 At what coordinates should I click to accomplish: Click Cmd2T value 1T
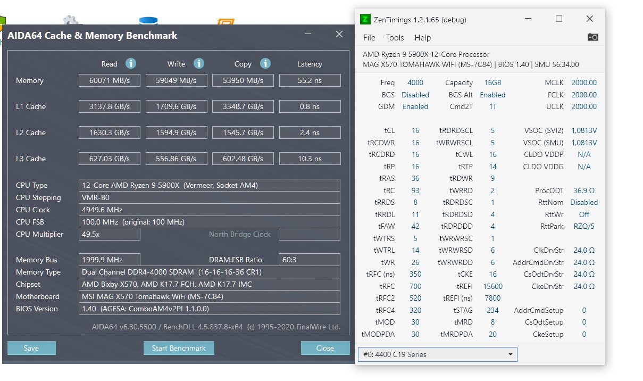(492, 106)
